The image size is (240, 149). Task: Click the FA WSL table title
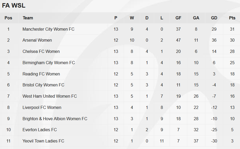pos(14,5)
